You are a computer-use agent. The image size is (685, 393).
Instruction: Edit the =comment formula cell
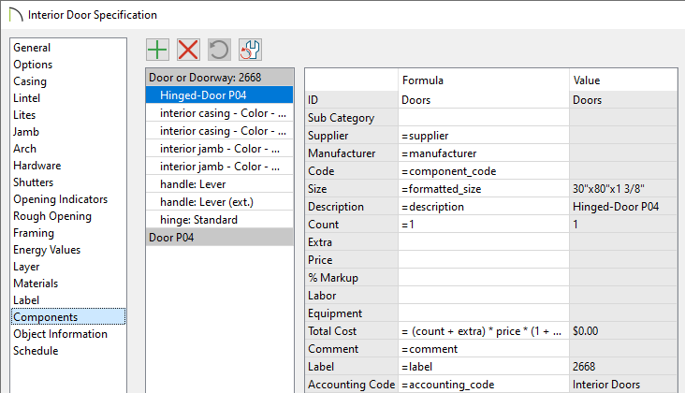[484, 349]
